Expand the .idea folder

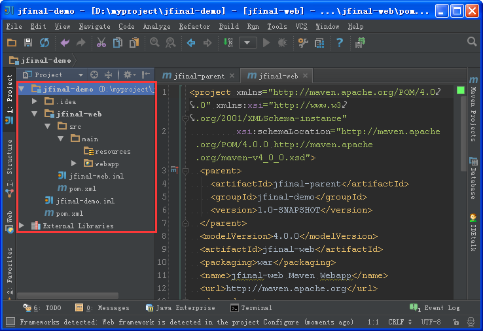tap(35, 101)
